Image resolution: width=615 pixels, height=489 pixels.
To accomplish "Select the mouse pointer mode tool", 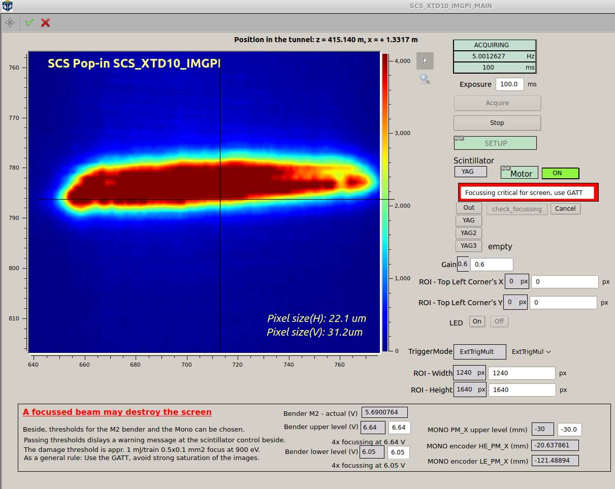I will tap(425, 61).
